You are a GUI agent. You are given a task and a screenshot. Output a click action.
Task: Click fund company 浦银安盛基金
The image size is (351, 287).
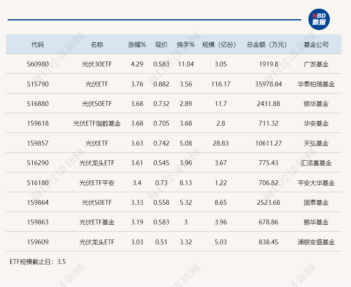tap(316, 242)
